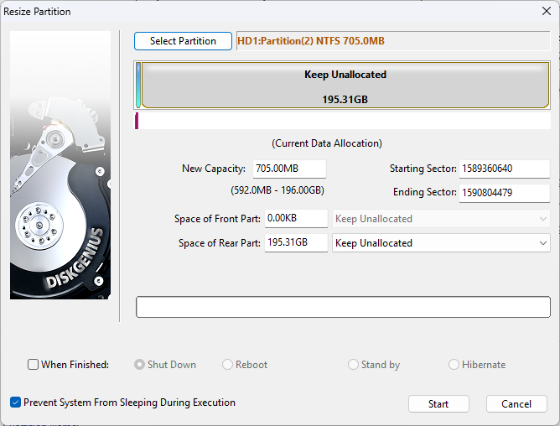The image size is (560, 426).
Task: Edit the Space of Front Part value
Action: (296, 219)
